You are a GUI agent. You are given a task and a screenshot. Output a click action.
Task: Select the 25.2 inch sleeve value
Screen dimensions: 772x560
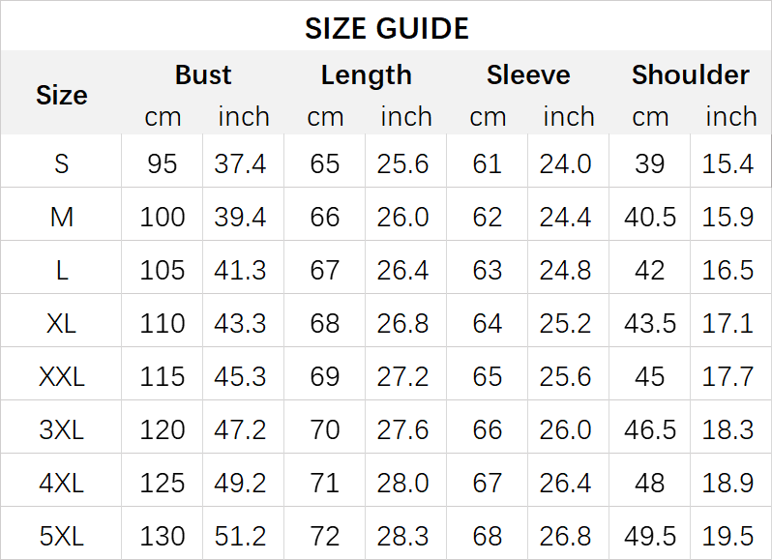click(566, 323)
